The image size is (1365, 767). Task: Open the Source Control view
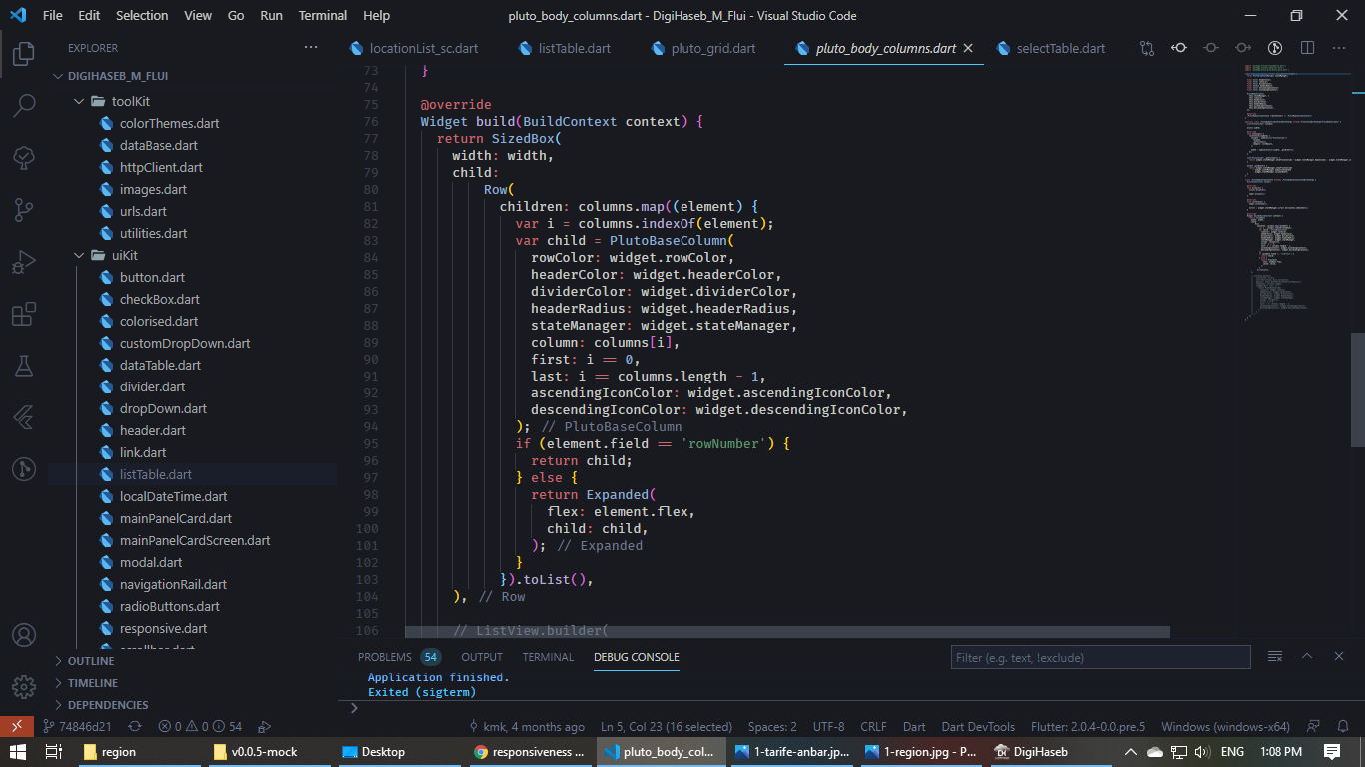[x=24, y=209]
